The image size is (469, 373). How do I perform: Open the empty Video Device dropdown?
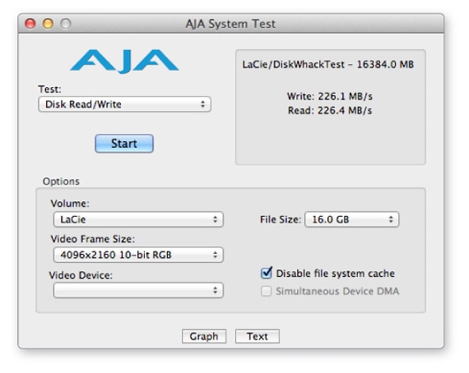[138, 290]
